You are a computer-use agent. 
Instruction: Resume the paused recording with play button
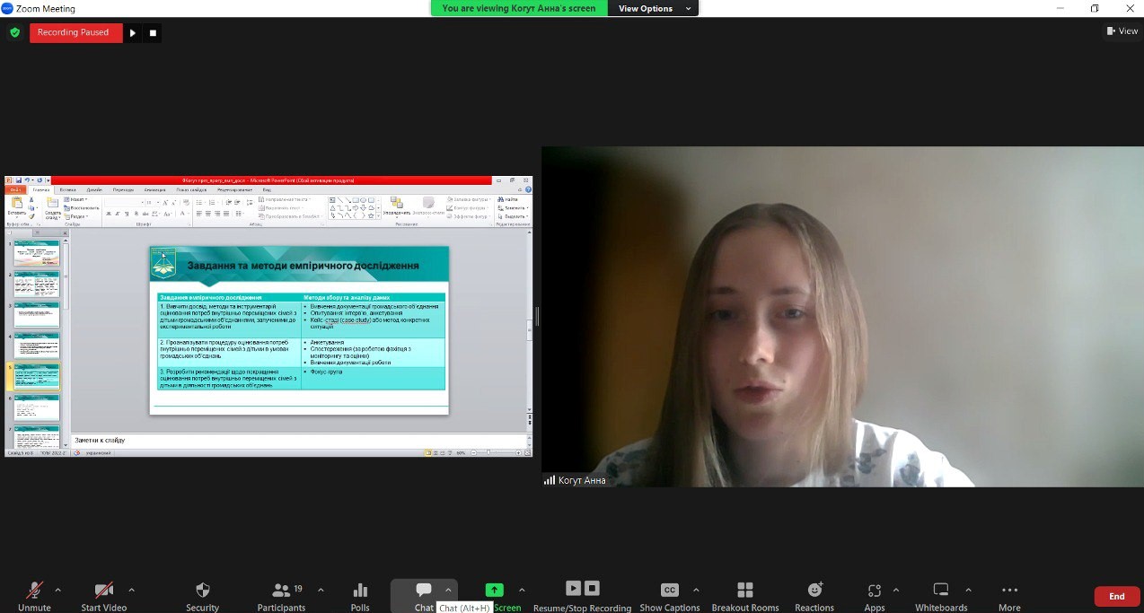pyautogui.click(x=133, y=33)
